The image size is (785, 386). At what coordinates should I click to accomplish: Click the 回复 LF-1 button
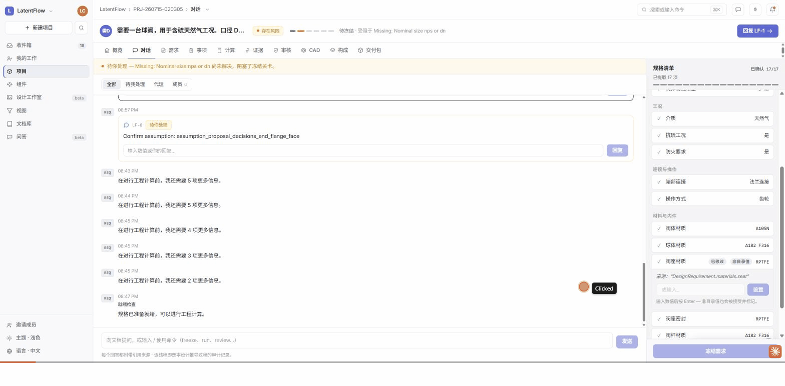coord(757,31)
